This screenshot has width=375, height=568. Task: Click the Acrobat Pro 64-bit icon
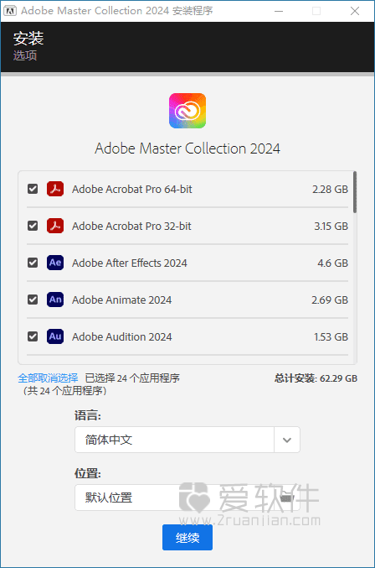(55, 189)
